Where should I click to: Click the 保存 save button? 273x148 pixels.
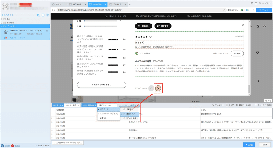click(x=265, y=145)
